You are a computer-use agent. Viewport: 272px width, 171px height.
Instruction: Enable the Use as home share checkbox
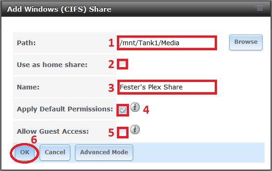pyautogui.click(x=122, y=64)
